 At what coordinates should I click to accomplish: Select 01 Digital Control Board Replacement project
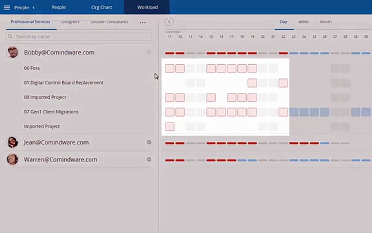pyautogui.click(x=64, y=83)
